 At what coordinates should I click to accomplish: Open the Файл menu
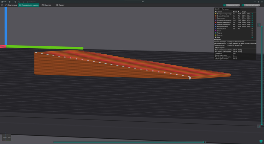[x=4, y=2]
